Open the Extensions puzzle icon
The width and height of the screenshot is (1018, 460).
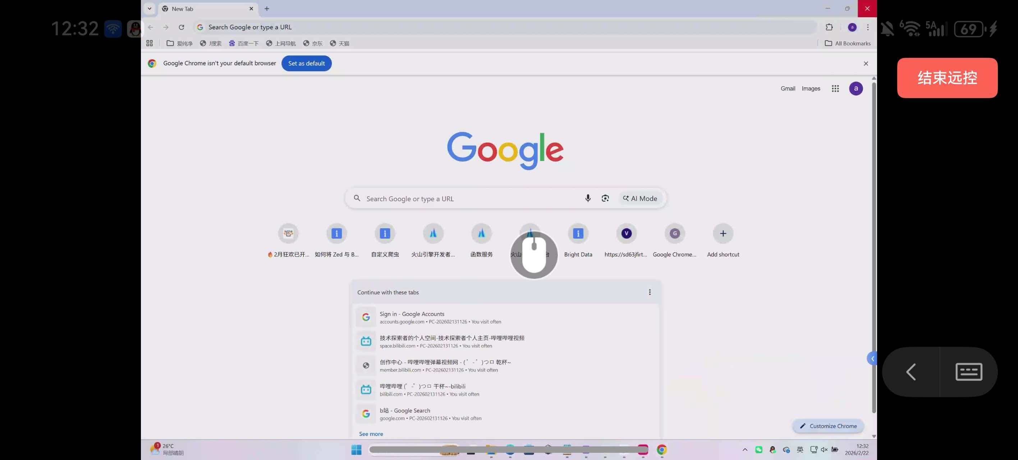click(829, 27)
